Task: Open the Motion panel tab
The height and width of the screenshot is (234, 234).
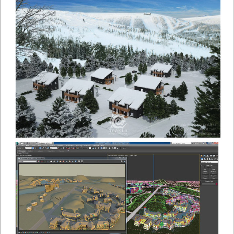Action: pos(211,155)
